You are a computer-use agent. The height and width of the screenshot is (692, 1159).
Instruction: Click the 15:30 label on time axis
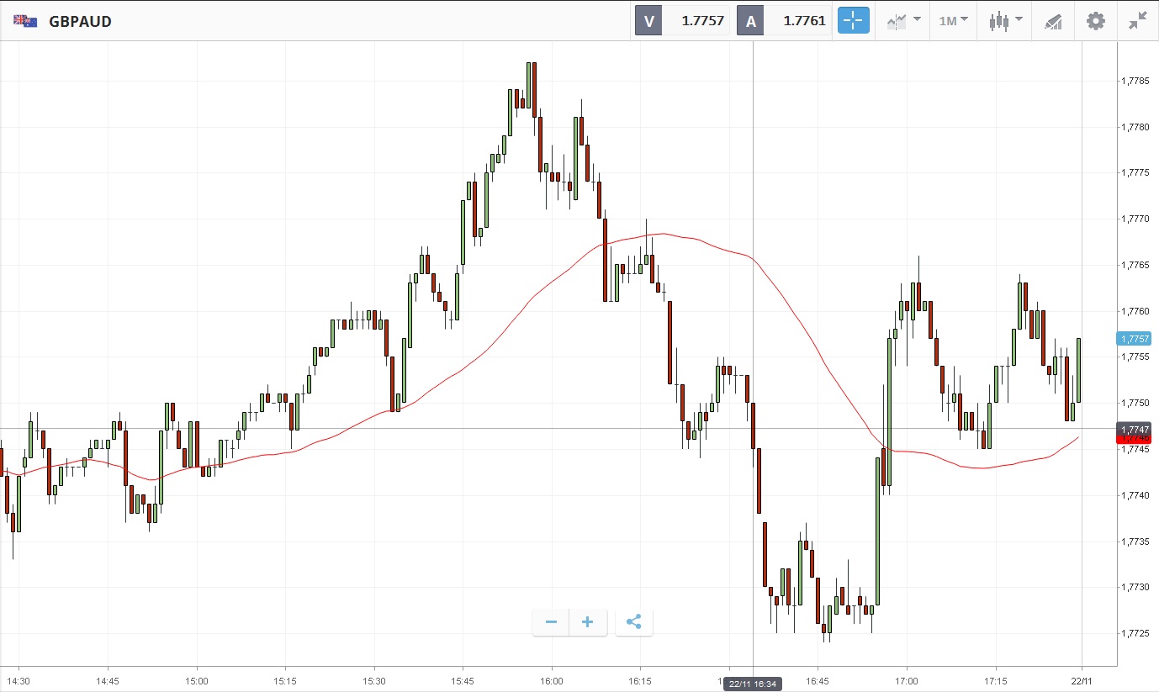tap(374, 679)
